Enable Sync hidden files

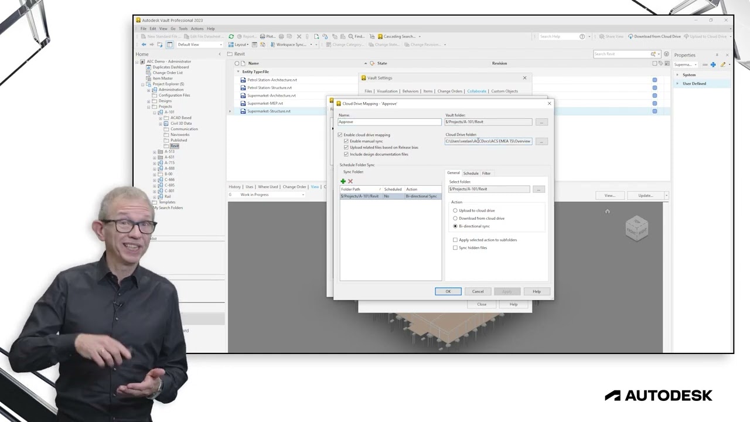[x=455, y=247]
